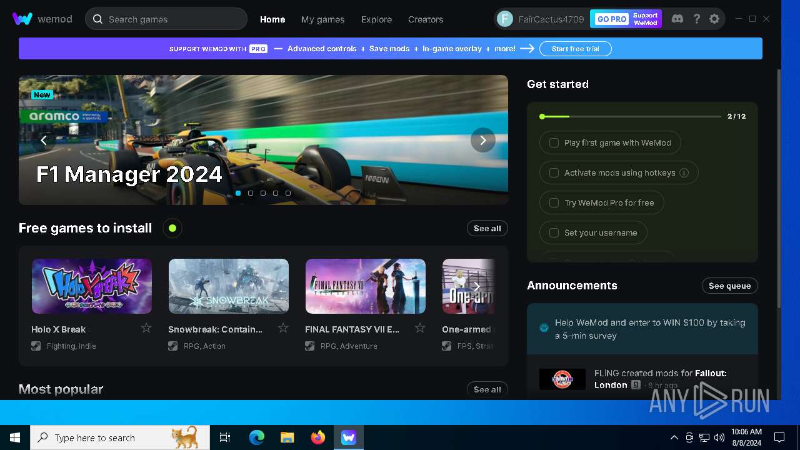Select the third carousel dot indicator
The image size is (800, 450).
(263, 193)
